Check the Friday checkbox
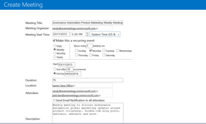Image resolution: width=206 pixels, height=124 pixels. click(x=91, y=55)
